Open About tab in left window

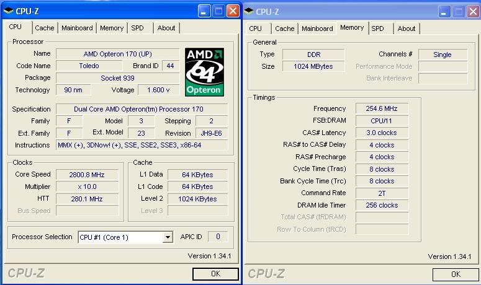[166, 28]
